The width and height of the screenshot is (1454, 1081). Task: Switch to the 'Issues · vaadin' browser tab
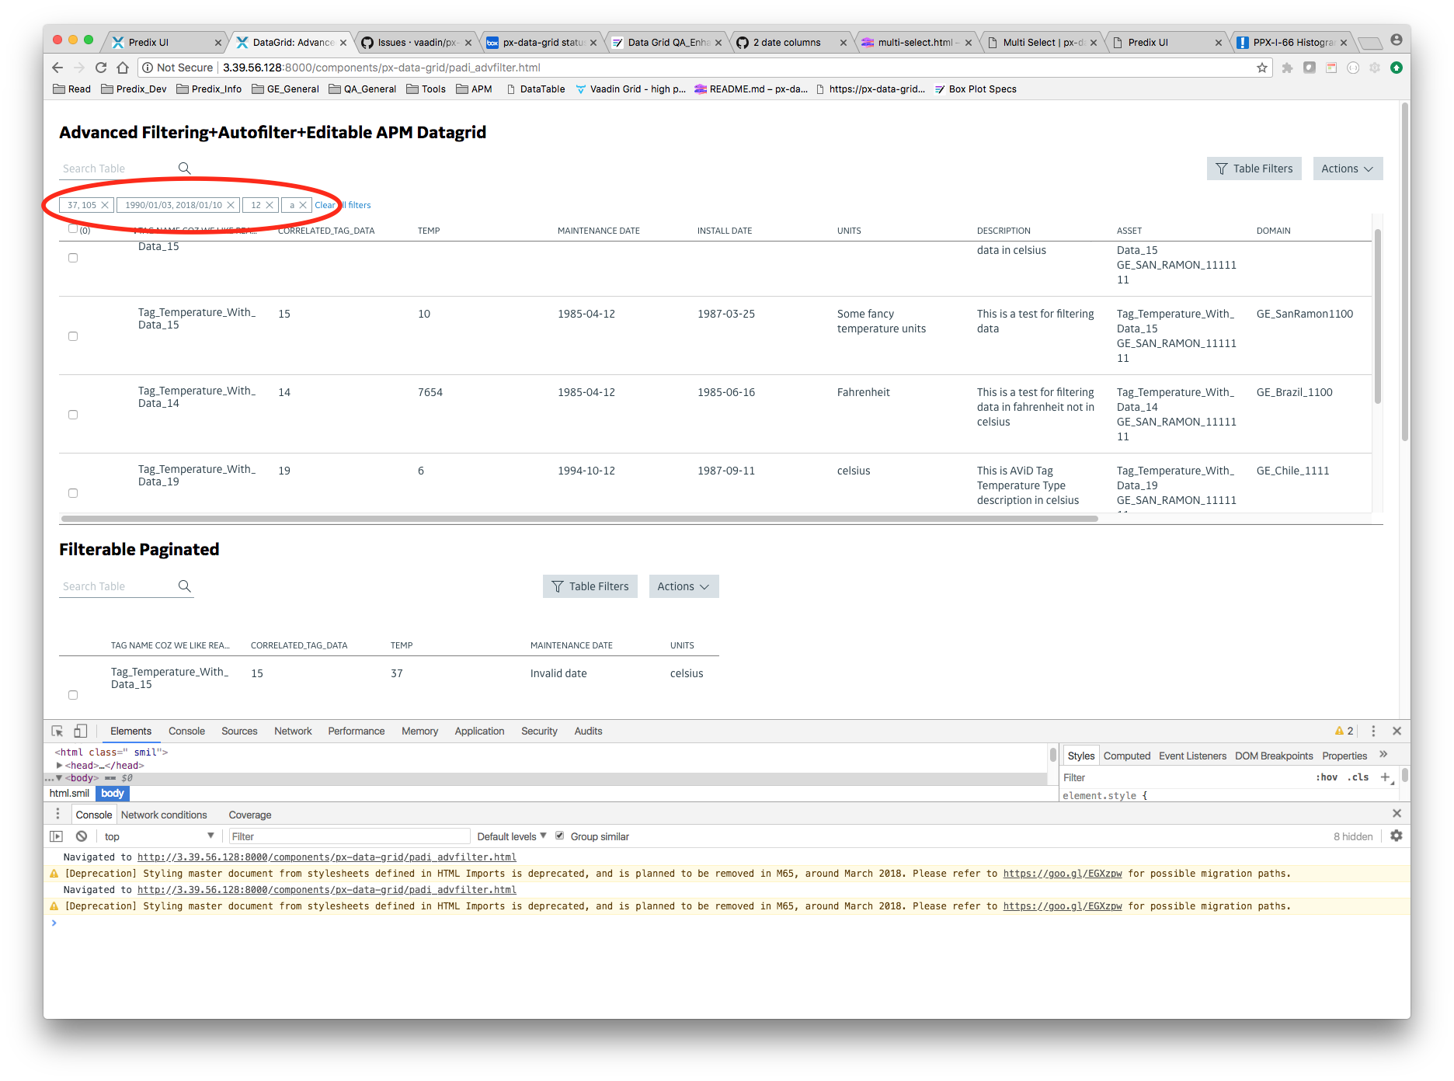(x=417, y=42)
